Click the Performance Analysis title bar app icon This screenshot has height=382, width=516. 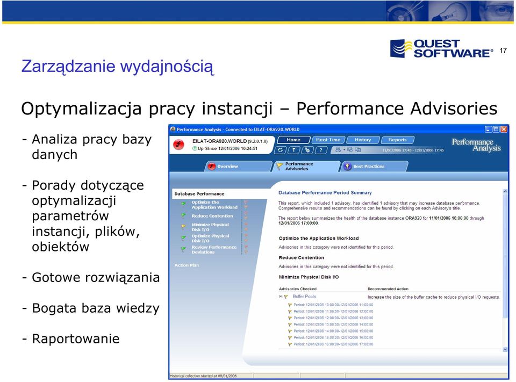click(173, 129)
